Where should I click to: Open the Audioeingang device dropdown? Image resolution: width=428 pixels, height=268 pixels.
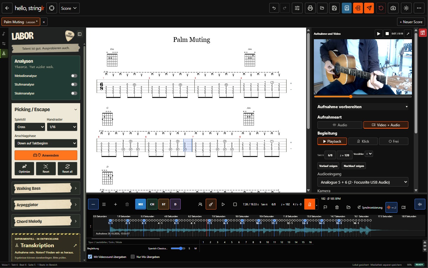(x=363, y=182)
